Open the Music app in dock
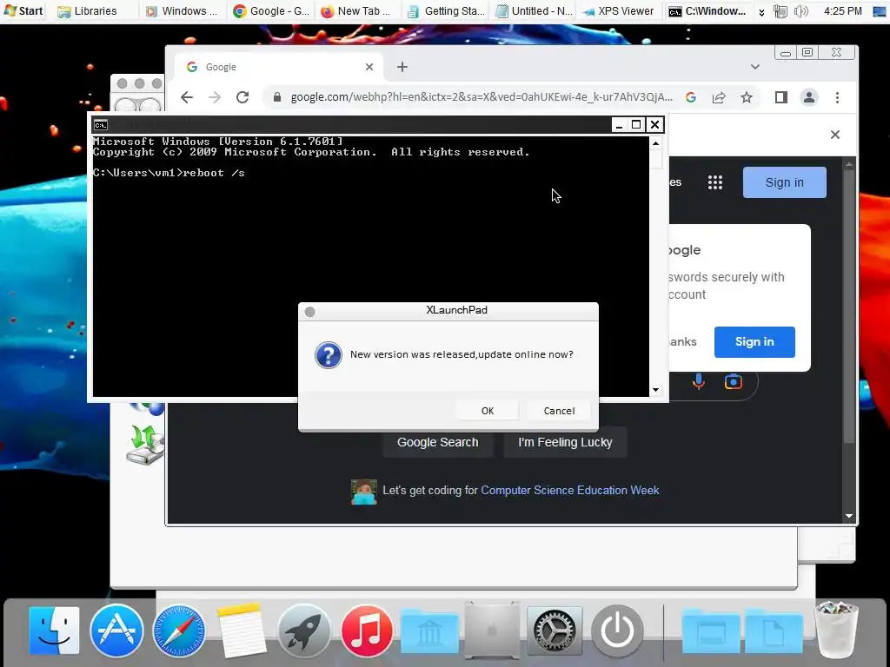 coord(367,631)
